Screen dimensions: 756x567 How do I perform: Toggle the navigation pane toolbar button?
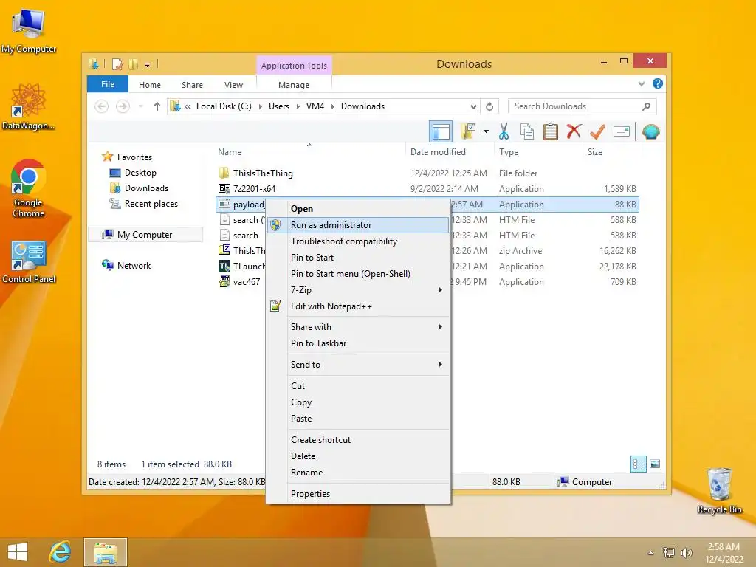click(441, 131)
